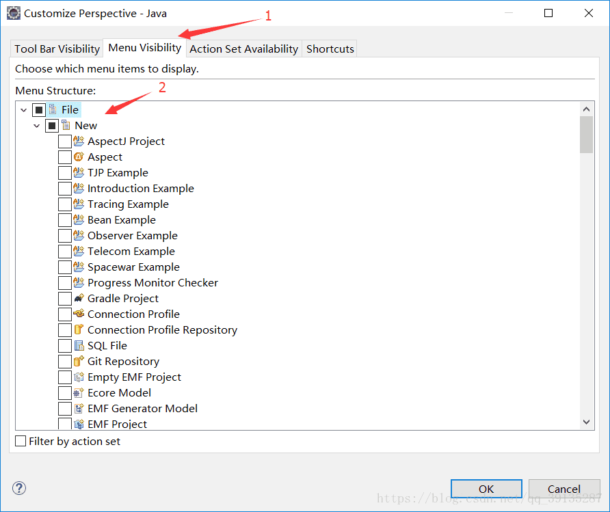Select the Empty EMF Project row
The height and width of the screenshot is (512, 610).
(134, 377)
